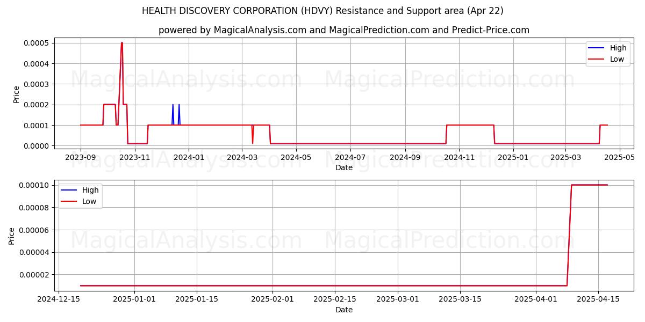The image size is (645, 322).
Task: Click the Price axis label of bottom chart
Action: coord(12,236)
